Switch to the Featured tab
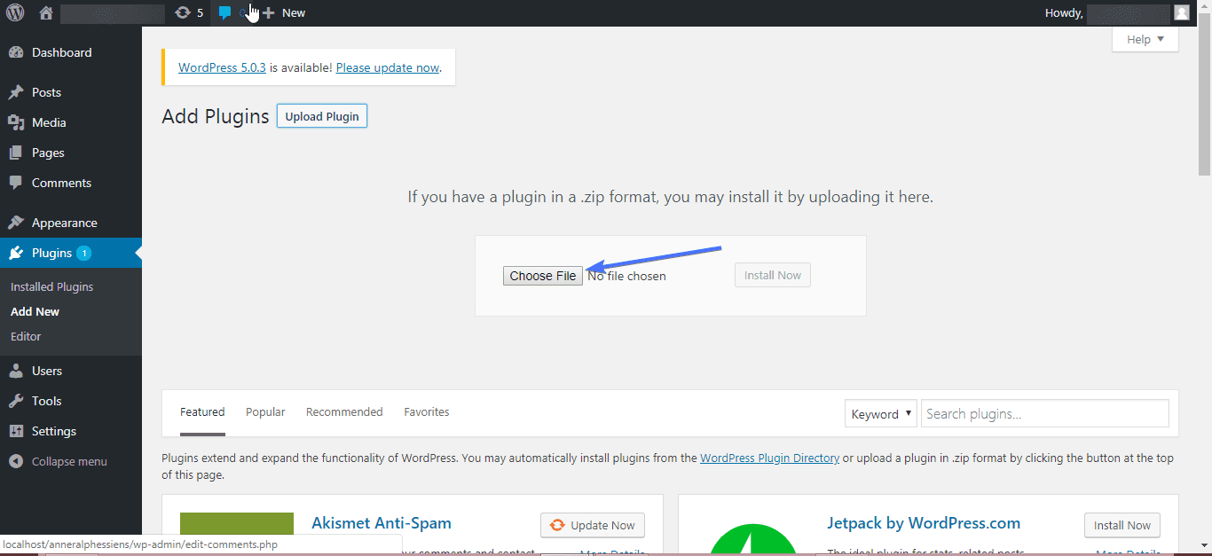 (202, 412)
